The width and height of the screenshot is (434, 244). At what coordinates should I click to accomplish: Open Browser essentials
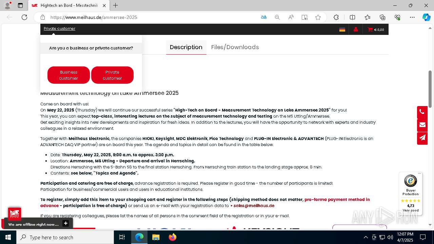[x=397, y=17]
